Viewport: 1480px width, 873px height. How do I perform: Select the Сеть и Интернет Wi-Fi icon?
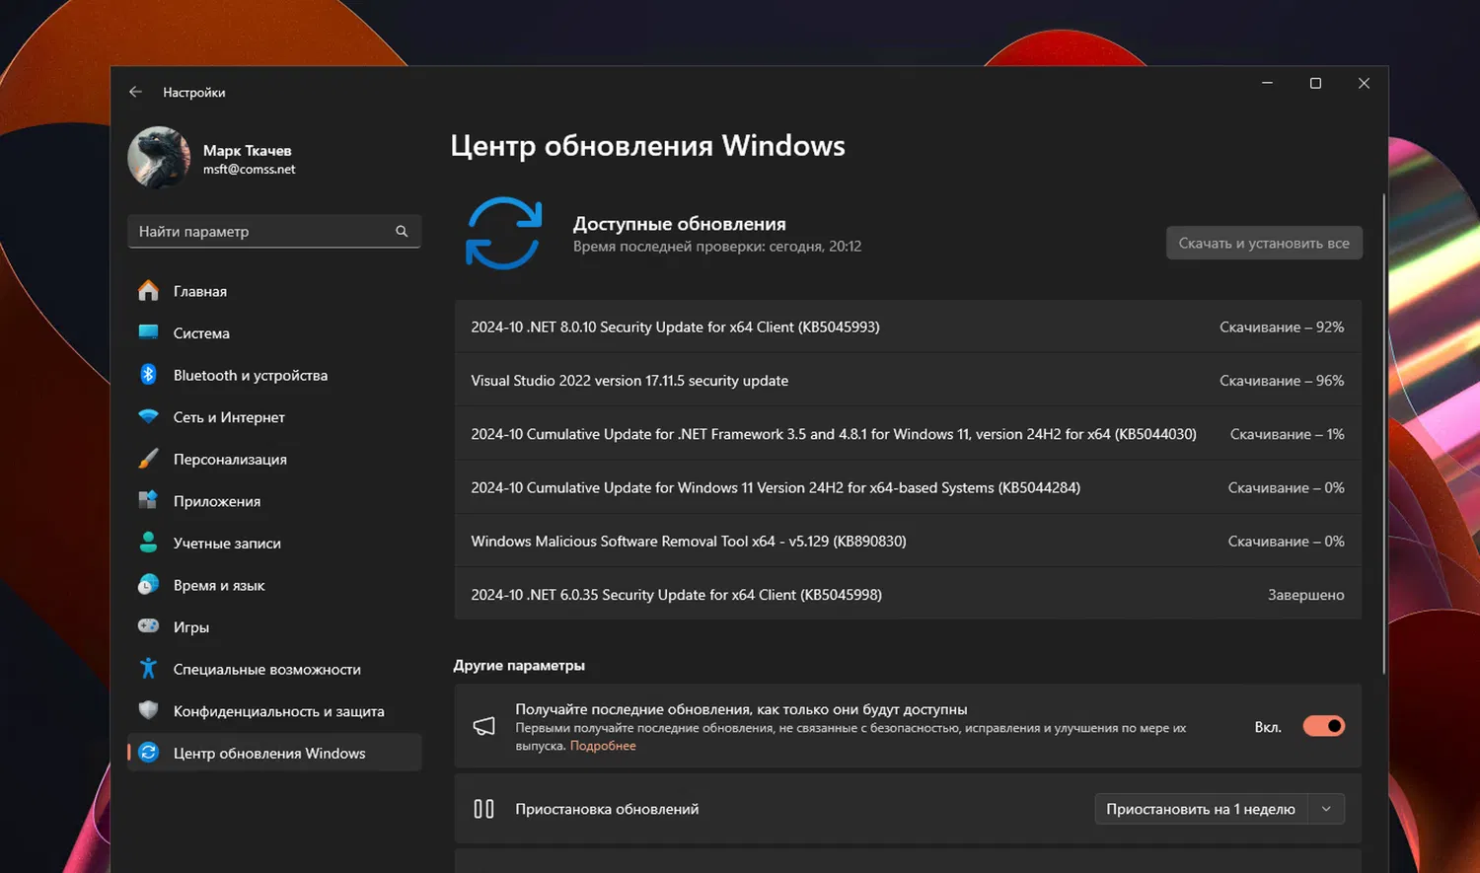coord(148,417)
